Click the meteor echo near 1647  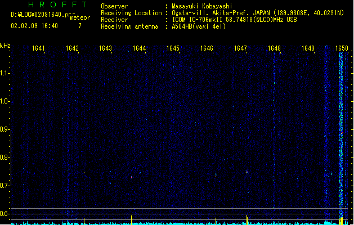click(x=247, y=173)
